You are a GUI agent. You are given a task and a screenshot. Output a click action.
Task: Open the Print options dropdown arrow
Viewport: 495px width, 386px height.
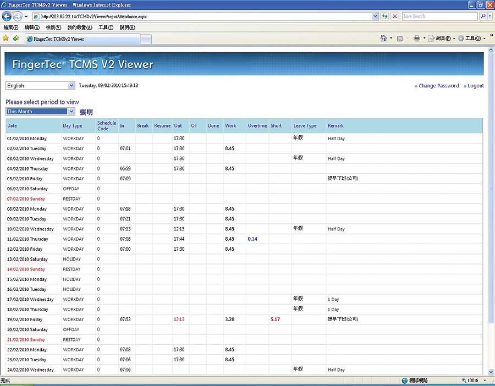click(x=424, y=38)
